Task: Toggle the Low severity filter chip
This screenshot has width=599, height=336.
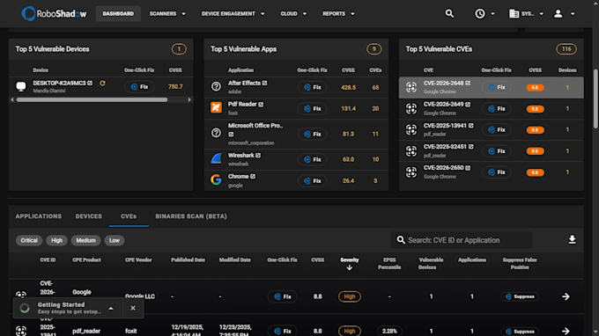Action: click(x=115, y=240)
